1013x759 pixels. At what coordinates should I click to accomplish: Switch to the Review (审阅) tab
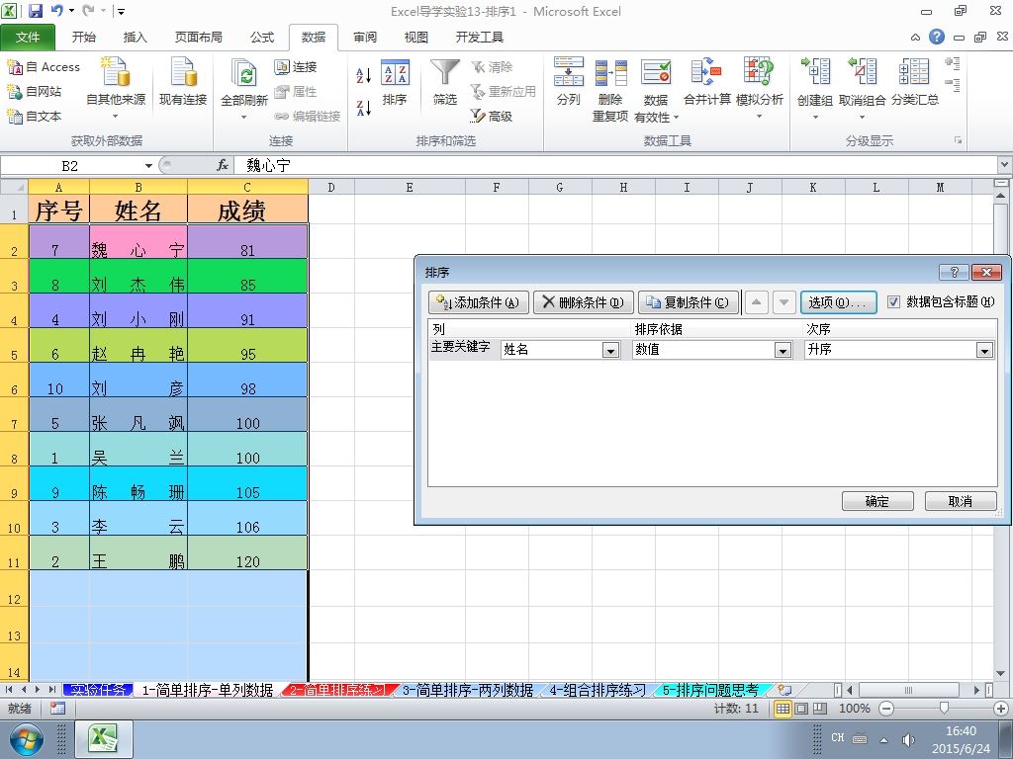point(365,38)
